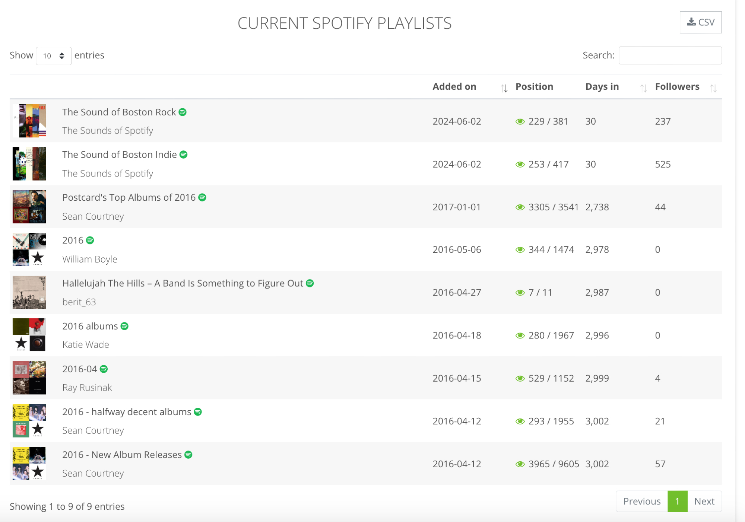This screenshot has height=522, width=745.
Task: Click the 2016 playlist cover thumbnail by William Boyle
Action: [x=29, y=249]
